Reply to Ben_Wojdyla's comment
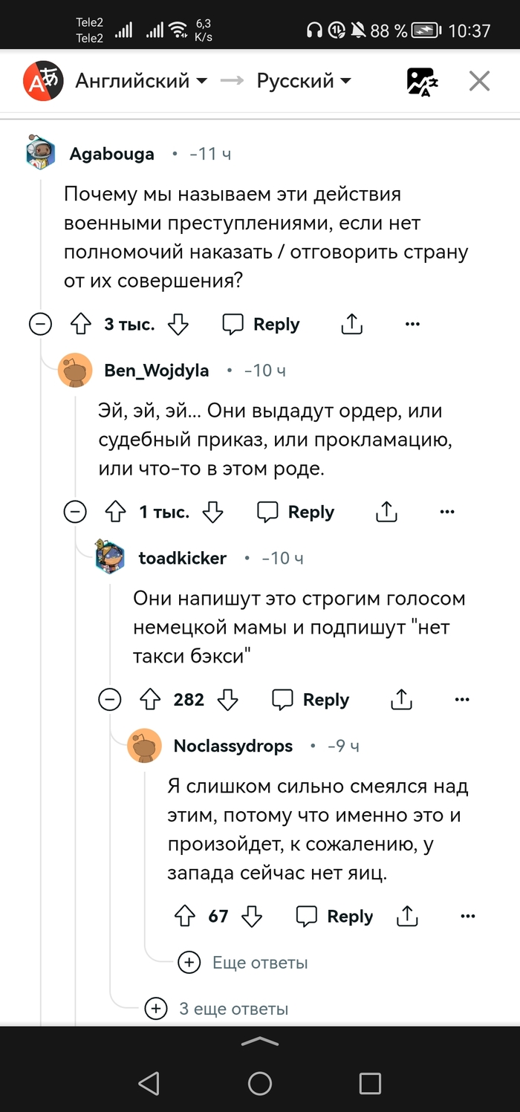 tap(296, 512)
